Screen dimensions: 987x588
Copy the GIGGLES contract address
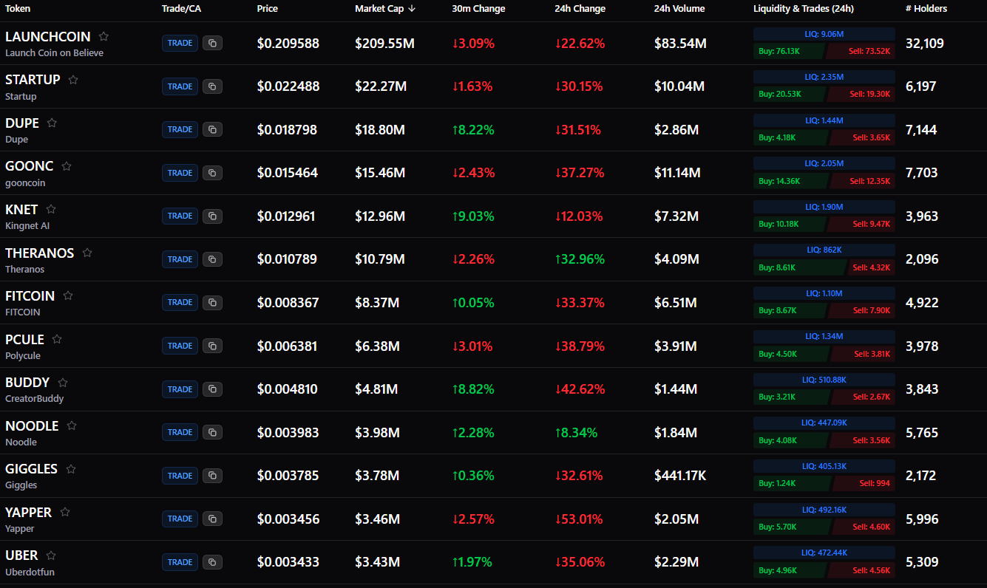pos(212,476)
